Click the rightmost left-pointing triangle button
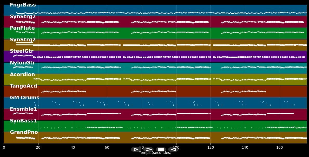The width and height of the screenshot is (309, 157). tap(173, 149)
